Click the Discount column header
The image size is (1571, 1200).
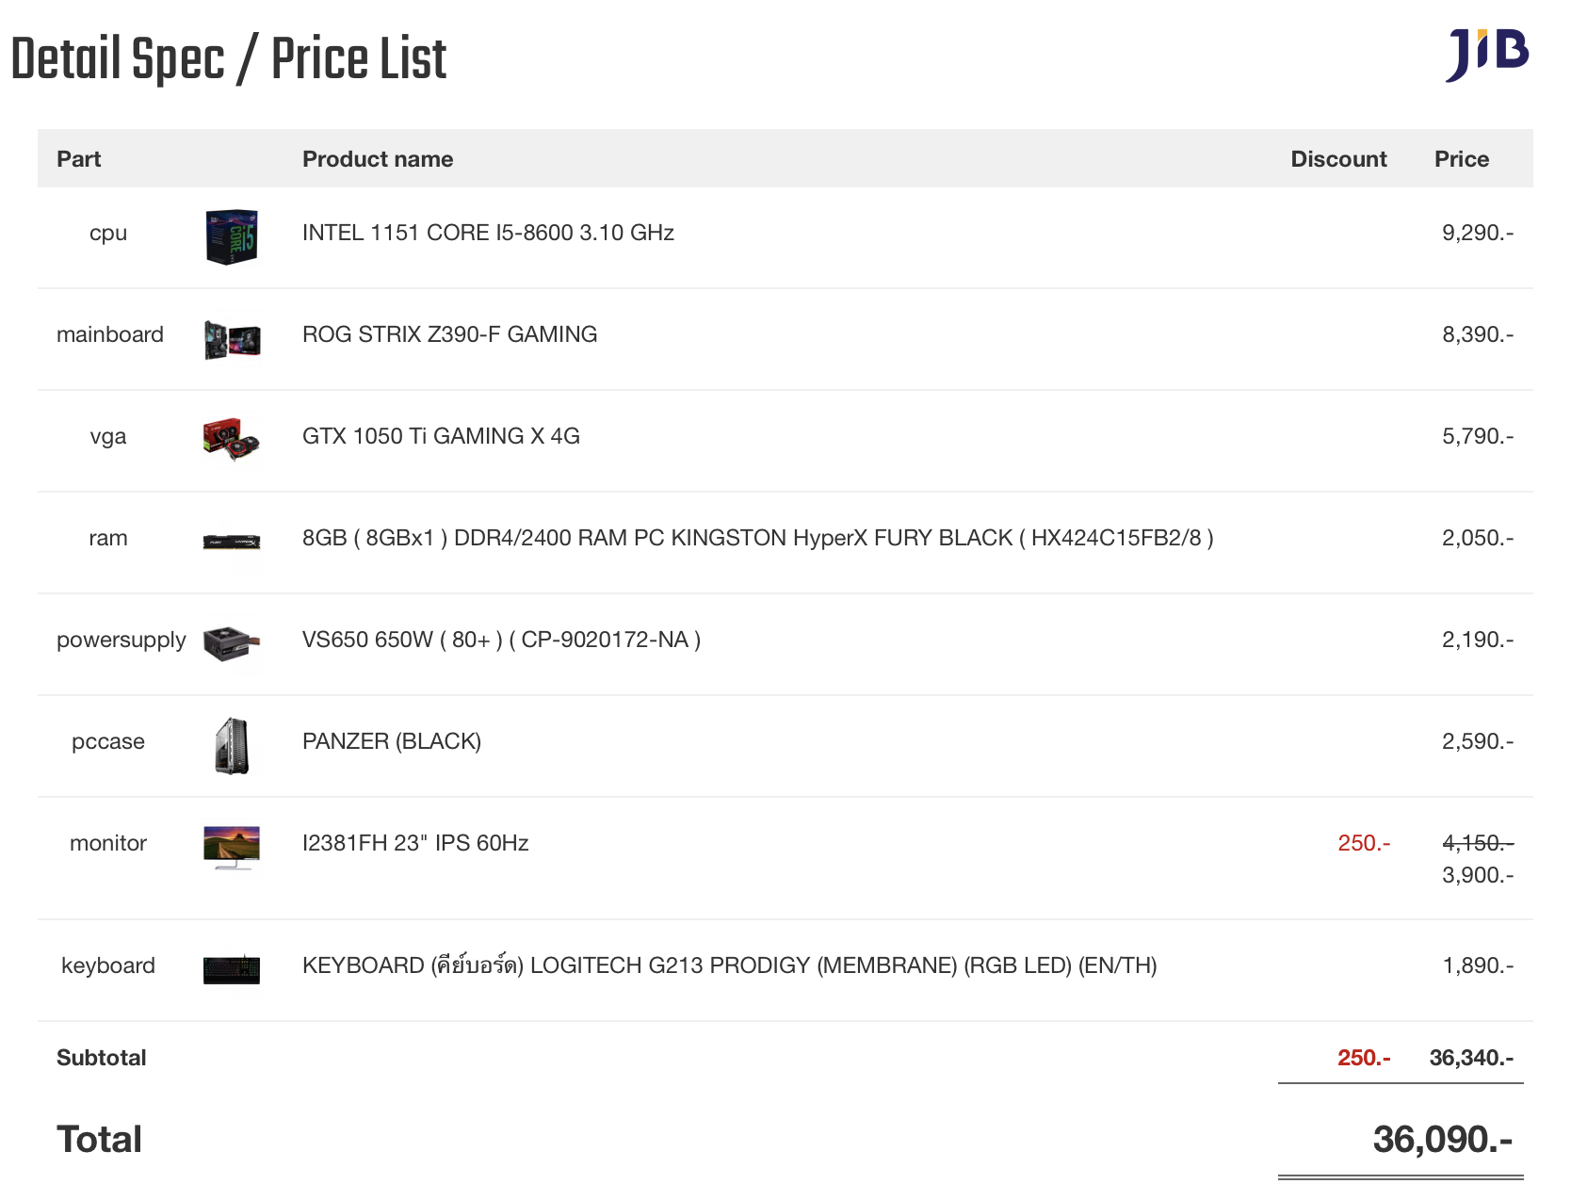1338,159
